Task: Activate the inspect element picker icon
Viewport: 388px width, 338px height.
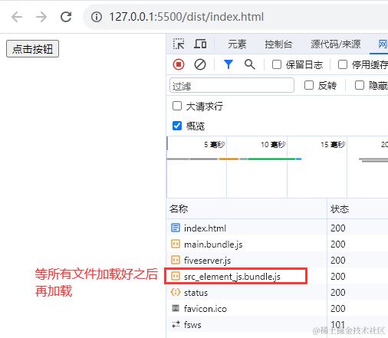Action: 179,44
